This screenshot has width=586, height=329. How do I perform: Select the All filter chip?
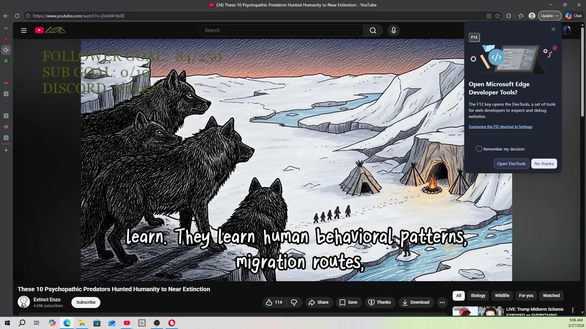click(x=459, y=296)
